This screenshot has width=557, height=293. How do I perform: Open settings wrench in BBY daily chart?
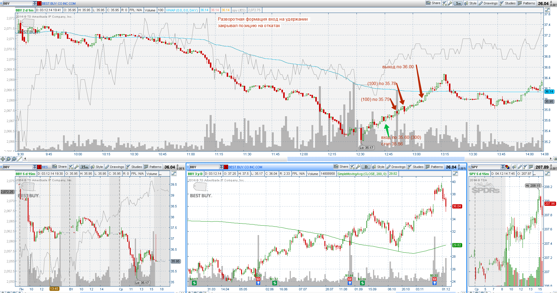point(358,167)
